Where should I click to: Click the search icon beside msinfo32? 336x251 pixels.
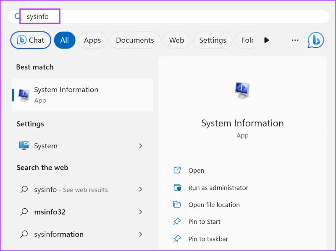pos(24,212)
